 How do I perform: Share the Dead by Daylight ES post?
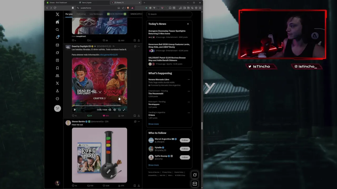click(x=139, y=115)
